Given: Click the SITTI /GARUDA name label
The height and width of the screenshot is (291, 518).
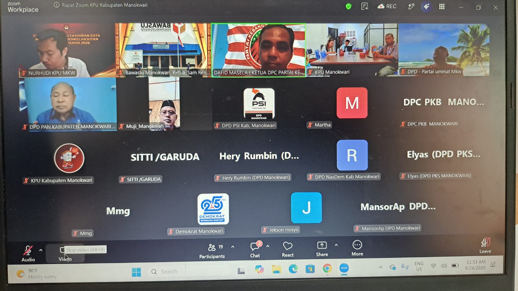Looking at the screenshot, I should [141, 179].
